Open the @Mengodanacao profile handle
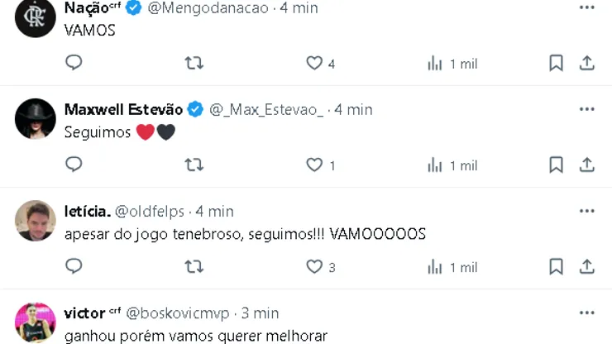 coord(208,8)
